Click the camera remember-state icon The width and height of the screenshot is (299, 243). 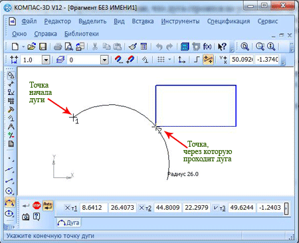coord(26,217)
